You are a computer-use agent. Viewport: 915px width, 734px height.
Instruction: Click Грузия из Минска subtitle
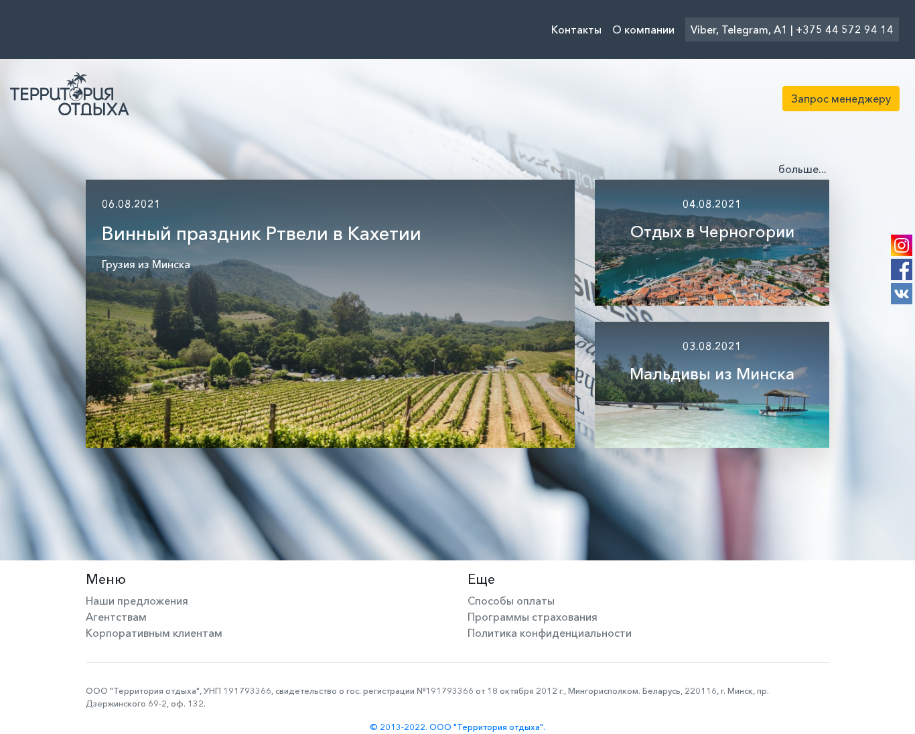(146, 264)
